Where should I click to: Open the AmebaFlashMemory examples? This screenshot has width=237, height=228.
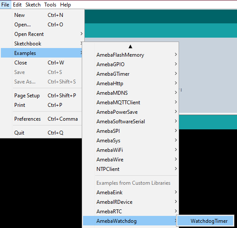(131, 55)
